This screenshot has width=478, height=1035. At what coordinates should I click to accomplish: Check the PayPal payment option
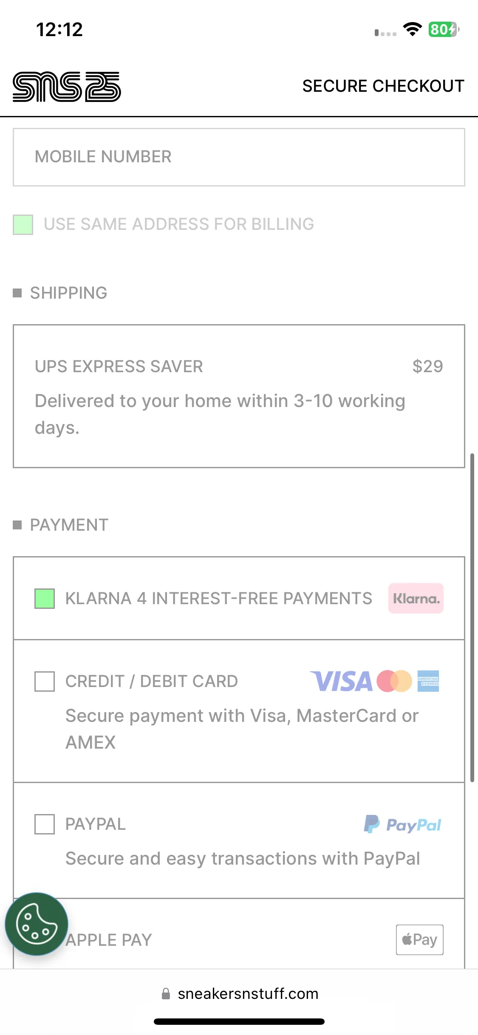tap(45, 824)
